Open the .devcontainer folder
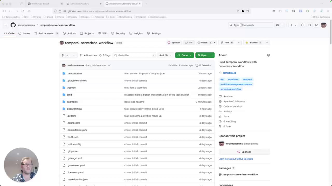The width and height of the screenshot is (332, 186). 74,73
